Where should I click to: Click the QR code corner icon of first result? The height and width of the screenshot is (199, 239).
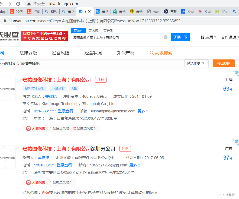(x=235, y=73)
